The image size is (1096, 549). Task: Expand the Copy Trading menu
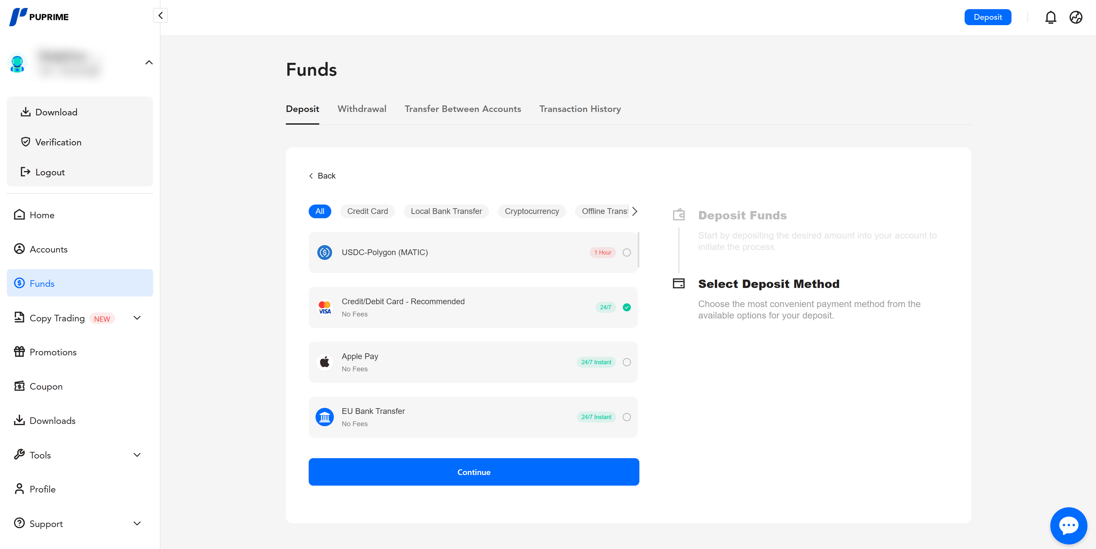click(x=137, y=318)
